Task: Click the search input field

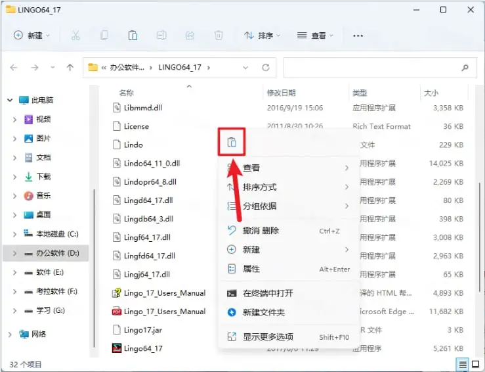Action: click(380, 68)
